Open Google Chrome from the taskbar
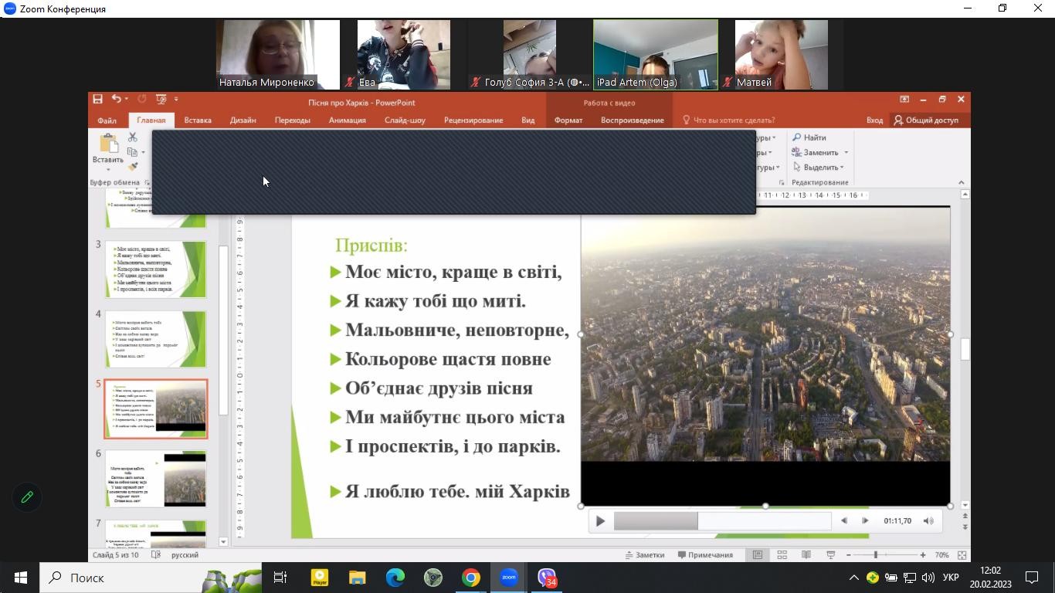1055x593 pixels. coord(470,578)
